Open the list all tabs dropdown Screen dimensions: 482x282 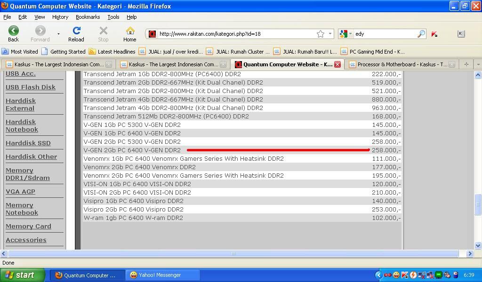478,64
